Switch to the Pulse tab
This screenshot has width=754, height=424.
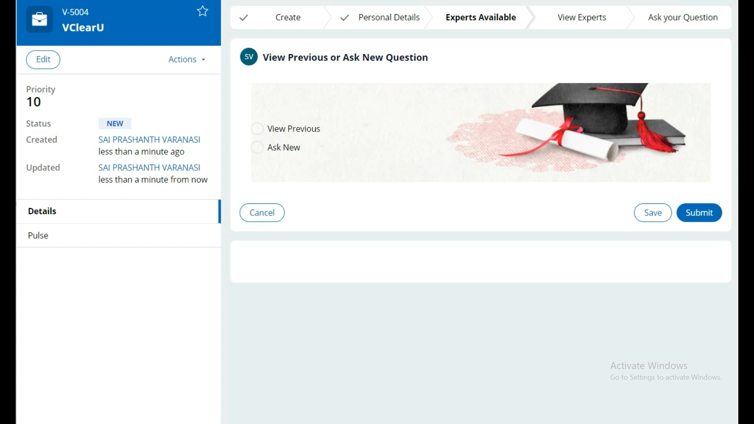coord(38,236)
